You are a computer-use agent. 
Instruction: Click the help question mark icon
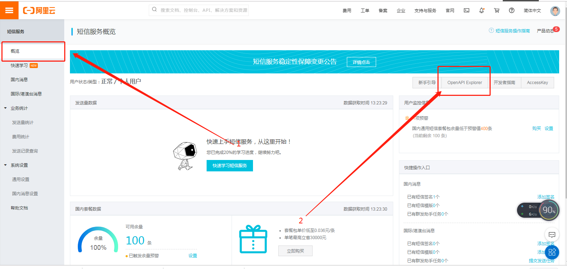click(512, 10)
